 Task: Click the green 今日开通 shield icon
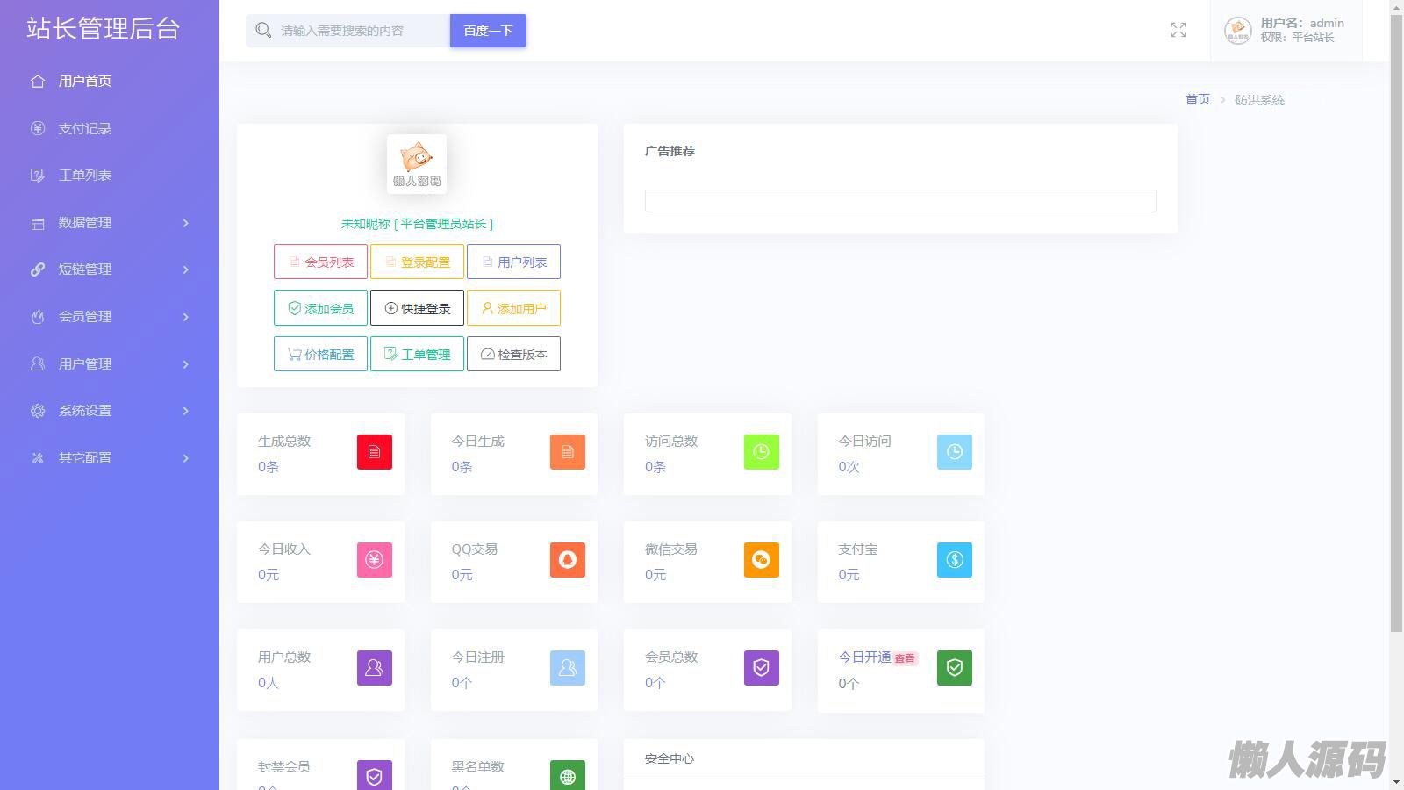point(954,668)
